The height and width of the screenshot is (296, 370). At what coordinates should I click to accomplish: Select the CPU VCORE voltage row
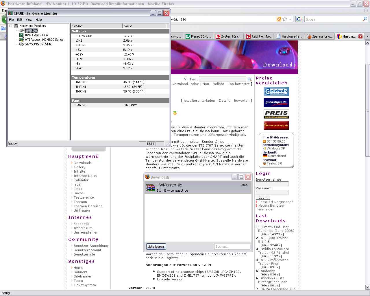coord(120,36)
